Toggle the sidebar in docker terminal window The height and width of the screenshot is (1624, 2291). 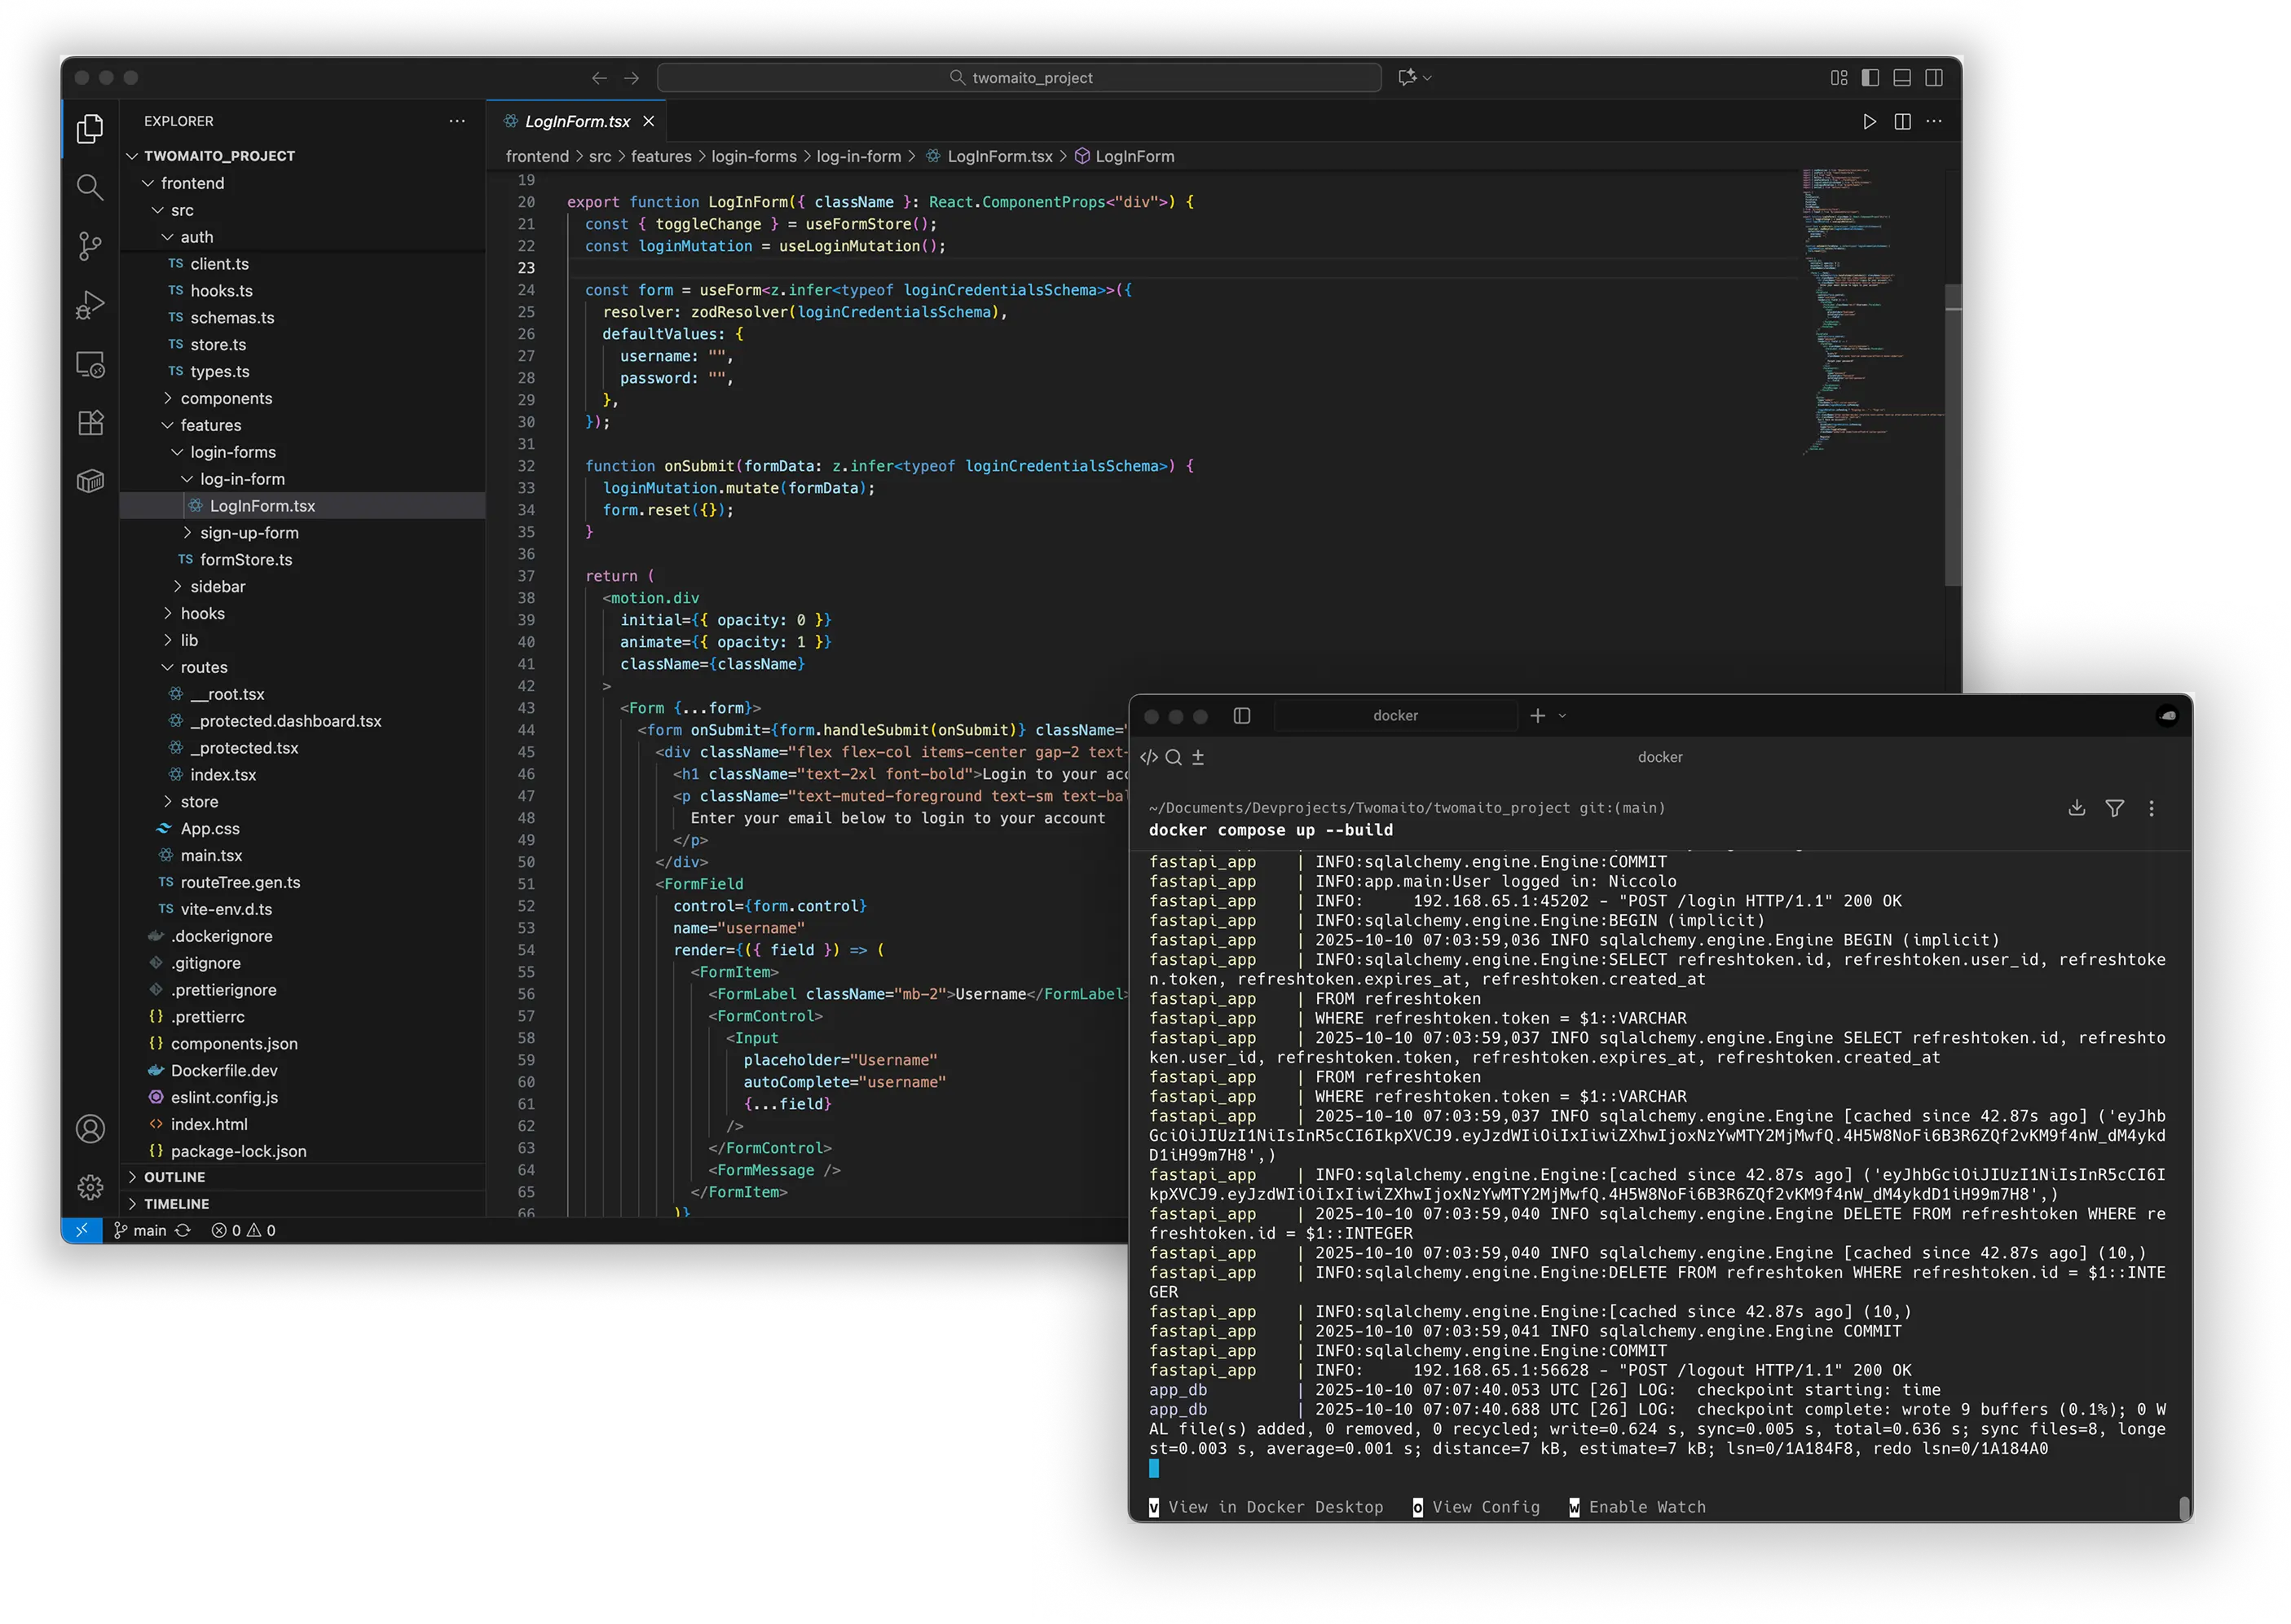(1242, 715)
